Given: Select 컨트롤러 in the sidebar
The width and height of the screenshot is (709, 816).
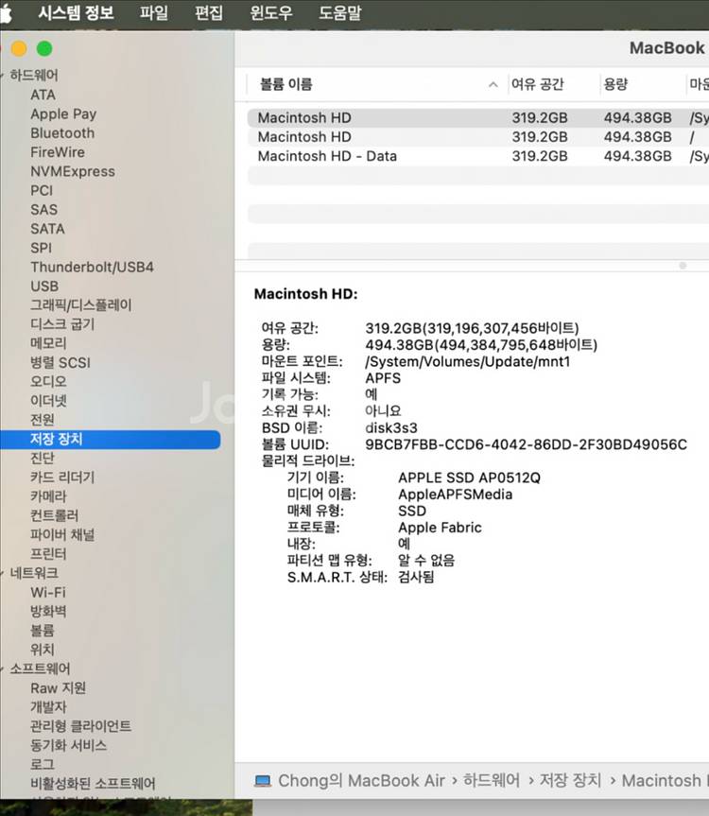Looking at the screenshot, I should coord(54,515).
